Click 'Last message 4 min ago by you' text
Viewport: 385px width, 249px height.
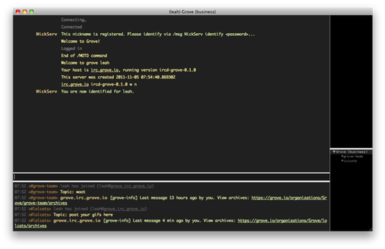click(167, 220)
